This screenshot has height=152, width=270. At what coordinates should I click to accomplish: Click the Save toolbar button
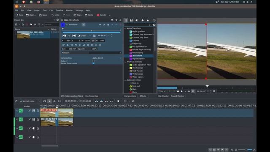click(43, 15)
